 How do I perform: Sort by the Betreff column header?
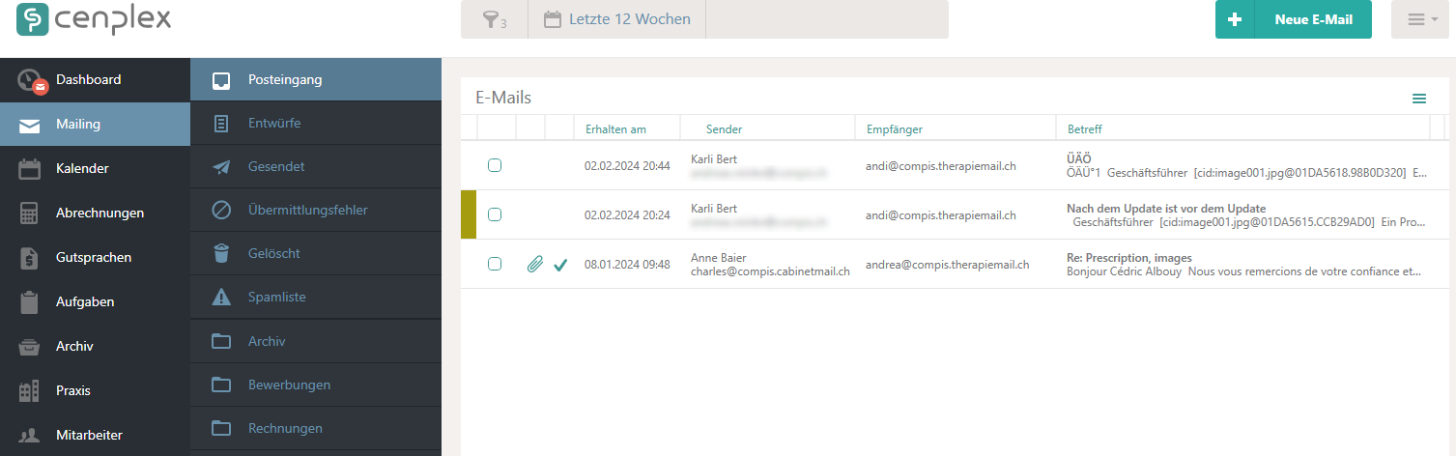coord(1084,128)
